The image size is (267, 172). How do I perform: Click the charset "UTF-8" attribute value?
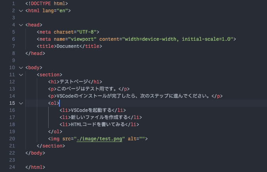(x=85, y=32)
